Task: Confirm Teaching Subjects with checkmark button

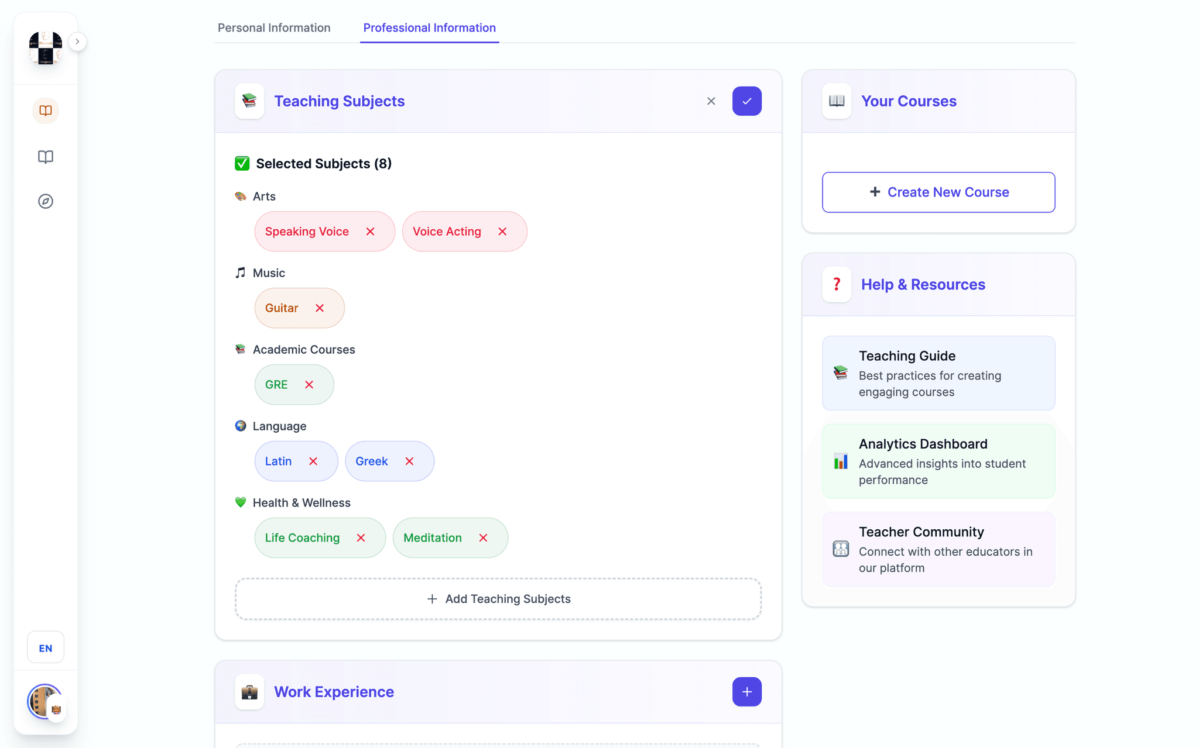Action: (x=746, y=101)
